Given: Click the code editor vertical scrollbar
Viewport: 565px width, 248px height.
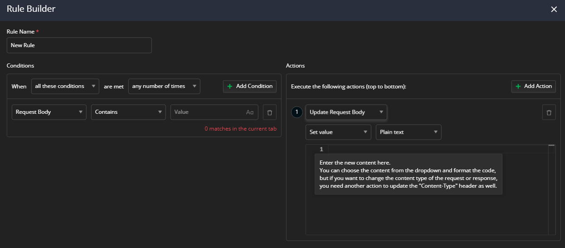Looking at the screenshot, I should pos(552,190).
